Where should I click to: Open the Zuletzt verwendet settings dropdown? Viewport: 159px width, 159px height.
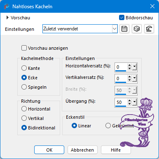click(80, 29)
